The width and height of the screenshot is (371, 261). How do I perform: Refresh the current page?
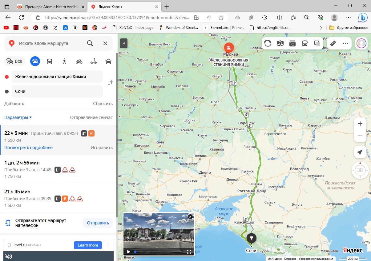click(x=22, y=18)
